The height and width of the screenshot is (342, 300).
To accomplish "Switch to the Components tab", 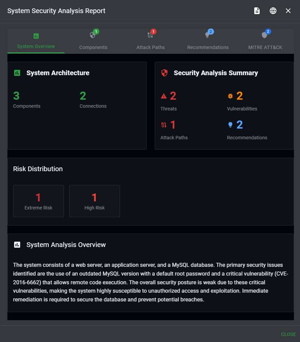I will [x=93, y=41].
